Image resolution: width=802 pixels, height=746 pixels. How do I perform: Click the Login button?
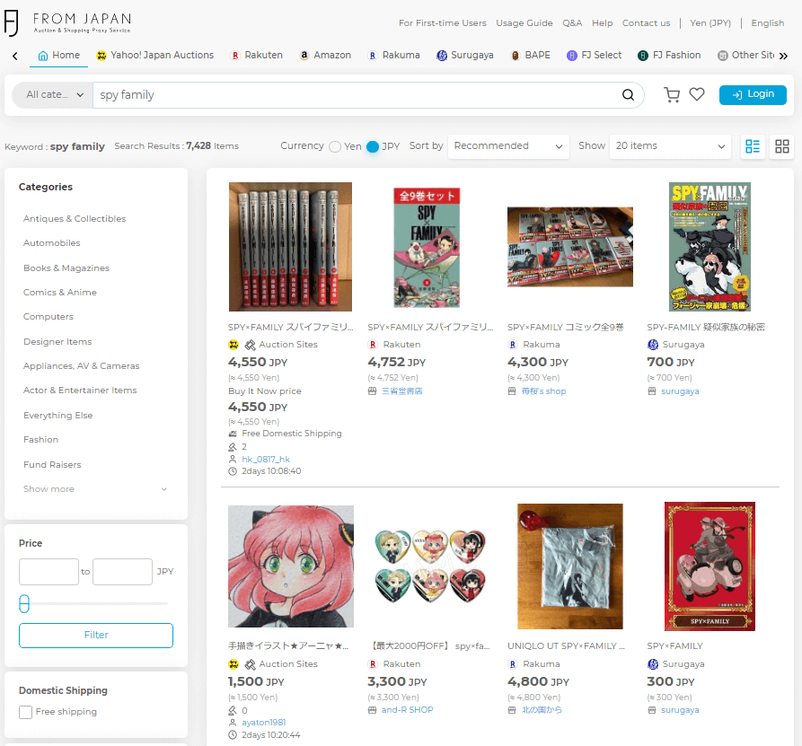coord(753,95)
